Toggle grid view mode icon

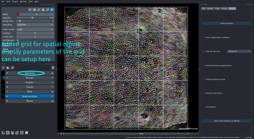click(22, 132)
